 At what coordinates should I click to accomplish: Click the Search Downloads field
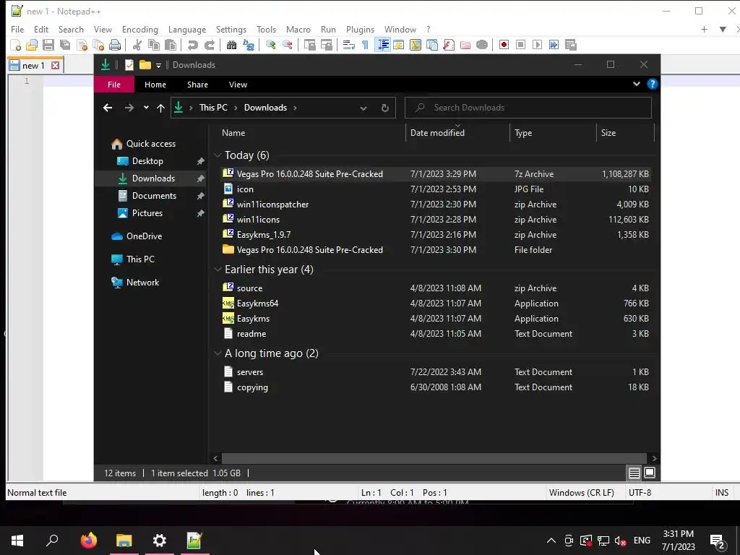tap(528, 108)
